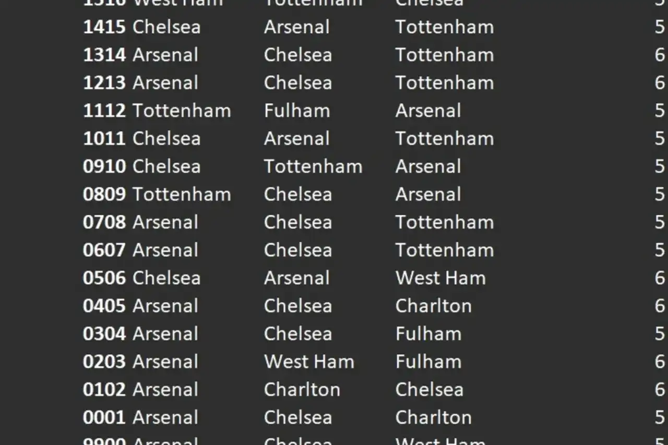Select the 1415 season row label
The height and width of the screenshot is (445, 668).
tap(104, 27)
